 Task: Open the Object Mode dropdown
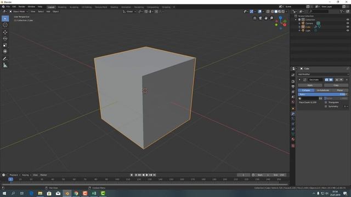(x=19, y=11)
